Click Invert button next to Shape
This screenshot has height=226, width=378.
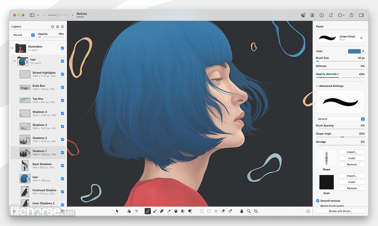[x=352, y=158]
